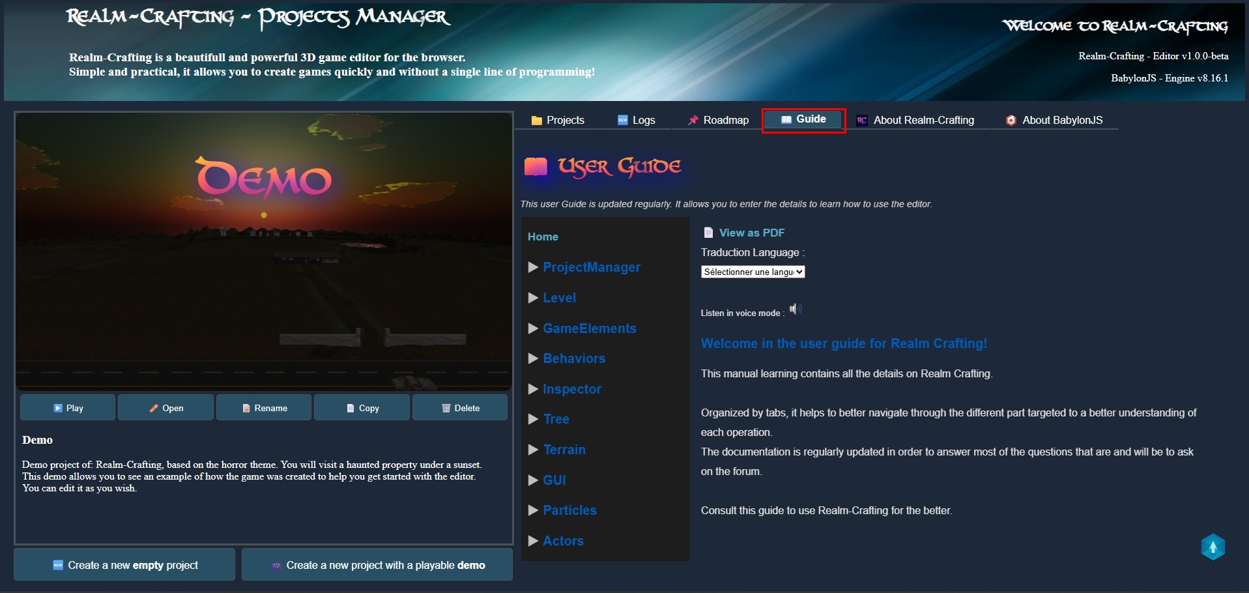The image size is (1249, 593).
Task: Create a new empty project
Action: (124, 564)
